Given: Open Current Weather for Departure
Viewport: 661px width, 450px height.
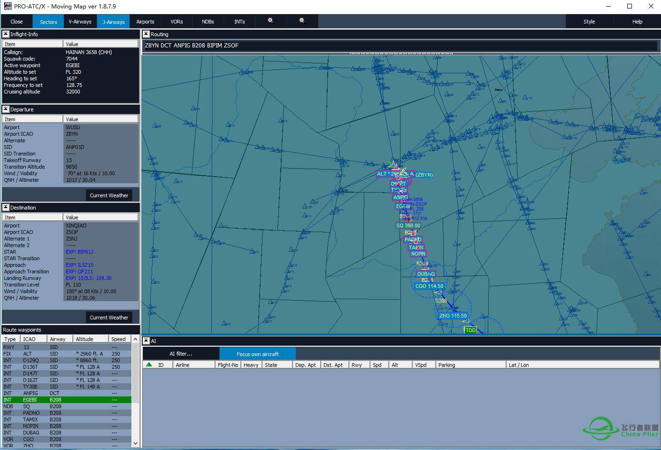Looking at the screenshot, I should point(109,195).
